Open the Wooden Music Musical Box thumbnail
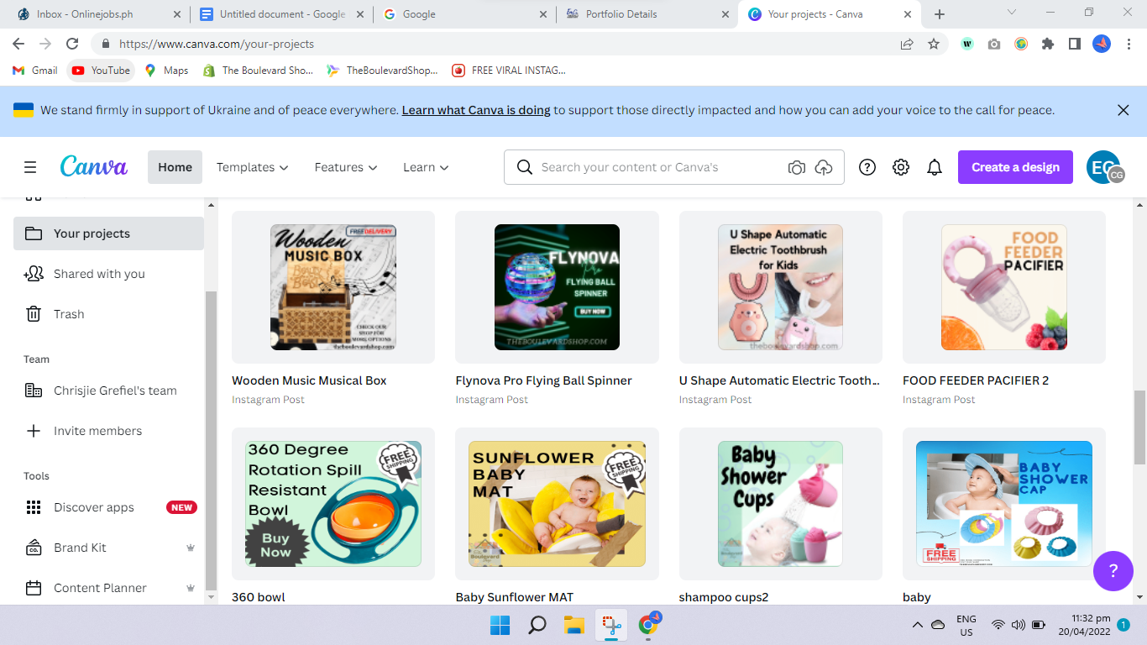Screen dimensions: 1147x645 pos(333,287)
